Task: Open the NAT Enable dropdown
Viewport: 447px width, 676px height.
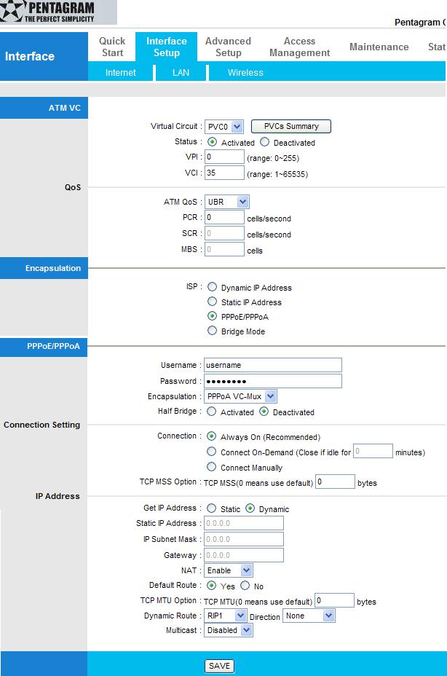Action: [x=229, y=570]
